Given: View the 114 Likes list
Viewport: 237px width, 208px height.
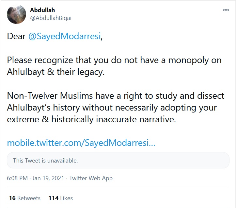Looking at the screenshot, I should click(60, 198).
